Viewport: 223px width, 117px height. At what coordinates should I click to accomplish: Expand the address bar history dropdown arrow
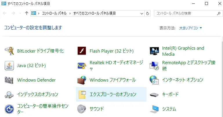[x=142, y=14]
